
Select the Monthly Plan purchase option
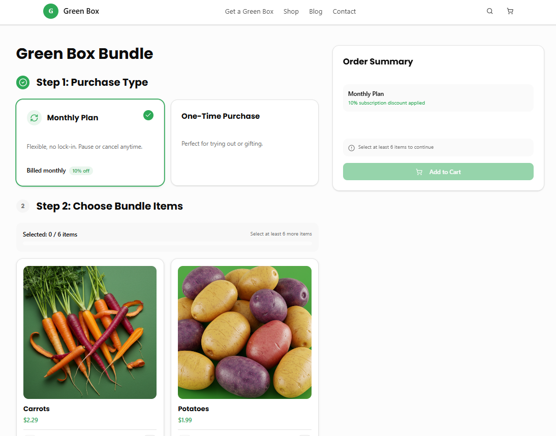(90, 143)
